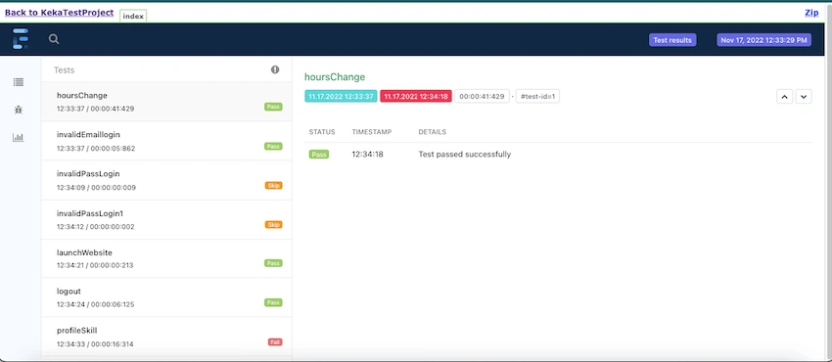Screen dimensions: 832x362
Task: Click the hoursChange heading in details pane
Action: 335,77
